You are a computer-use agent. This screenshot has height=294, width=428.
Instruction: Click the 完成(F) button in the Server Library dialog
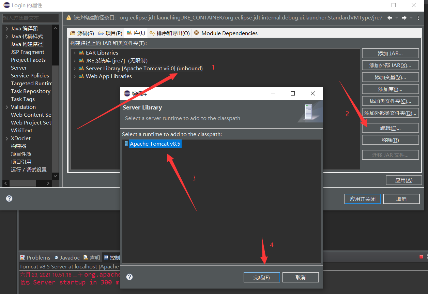tap(262, 277)
